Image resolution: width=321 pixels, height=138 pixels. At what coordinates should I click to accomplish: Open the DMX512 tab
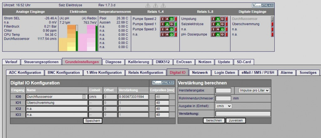pyautogui.click(x=163, y=62)
